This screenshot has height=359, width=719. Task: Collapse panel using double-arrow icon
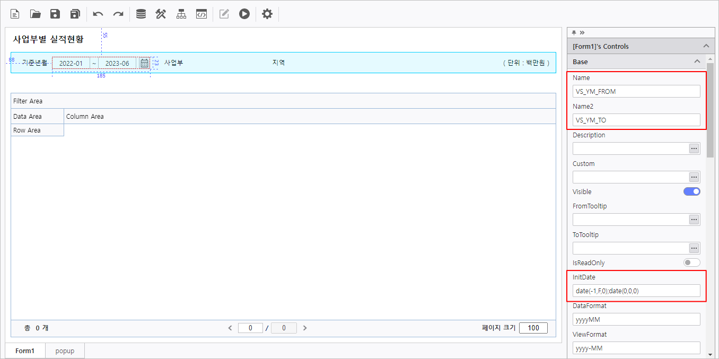[582, 32]
